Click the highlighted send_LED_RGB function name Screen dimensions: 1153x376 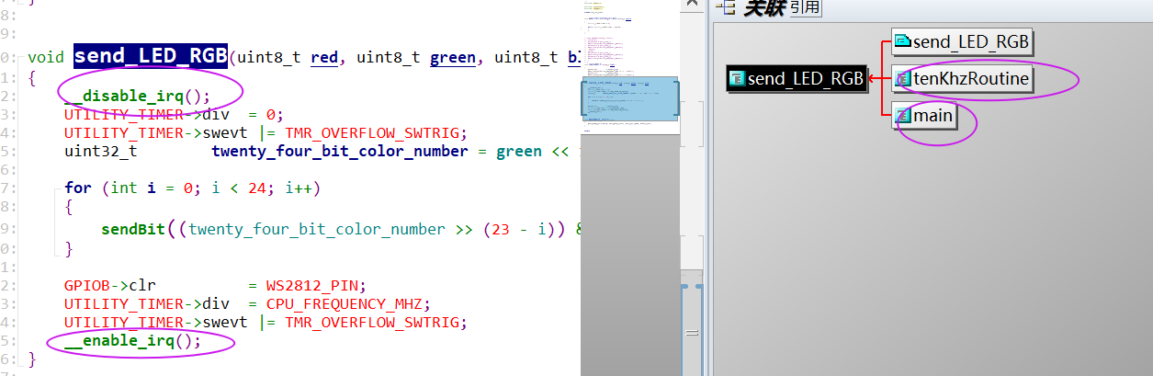[x=150, y=57]
